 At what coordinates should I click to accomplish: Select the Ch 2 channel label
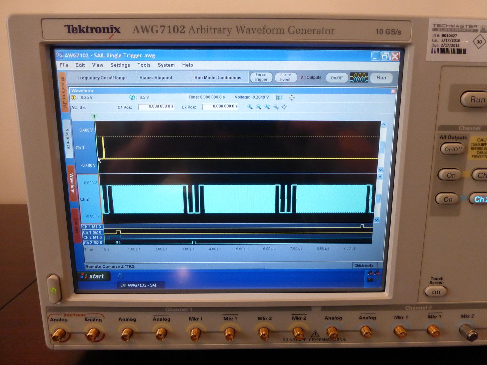pyautogui.click(x=84, y=199)
